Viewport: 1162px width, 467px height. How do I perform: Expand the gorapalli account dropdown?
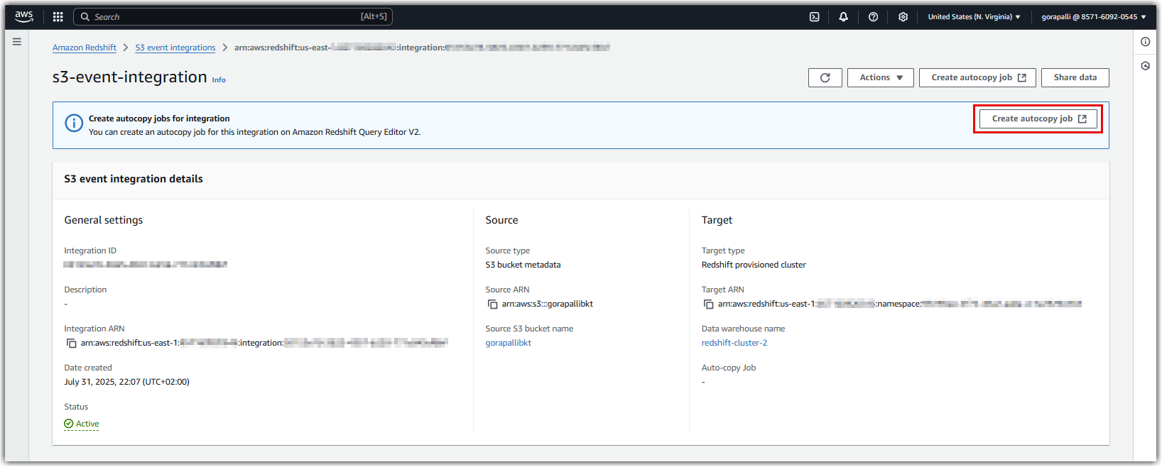tap(1094, 16)
